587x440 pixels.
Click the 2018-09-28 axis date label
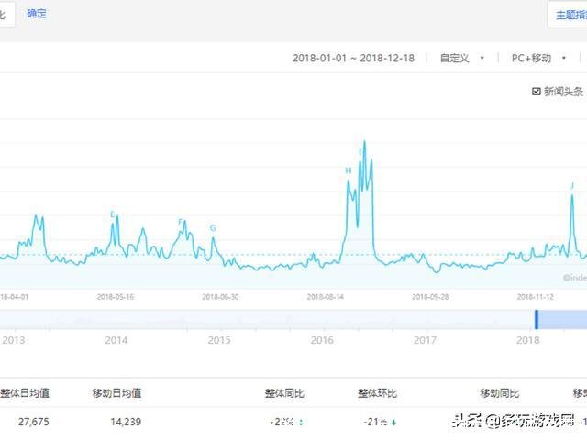point(430,297)
